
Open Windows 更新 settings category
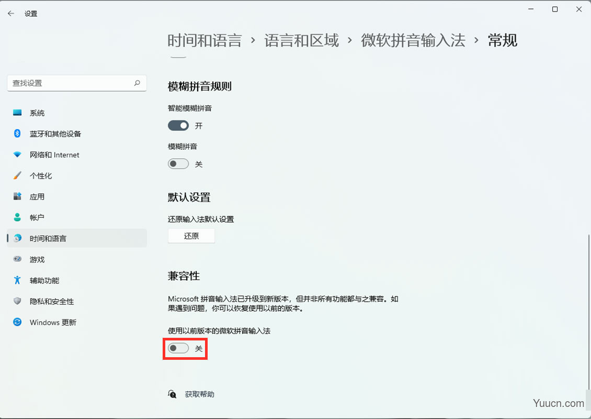(77, 322)
